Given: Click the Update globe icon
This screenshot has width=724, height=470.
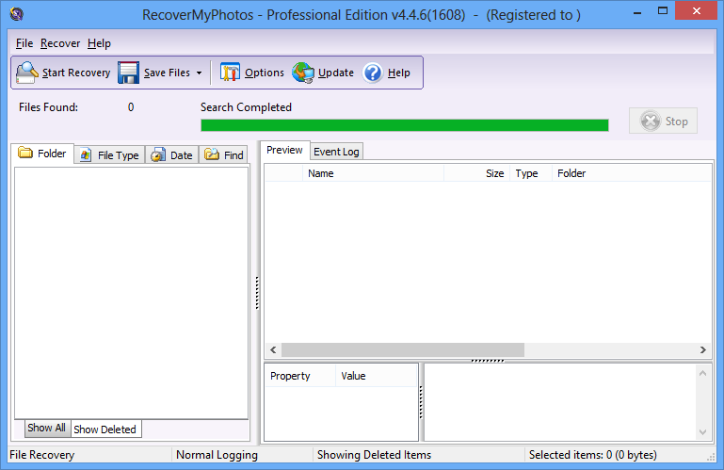Looking at the screenshot, I should [303, 73].
